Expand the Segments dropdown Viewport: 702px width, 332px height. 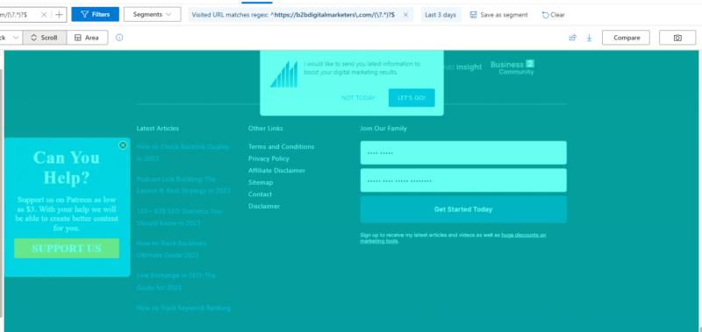[152, 14]
